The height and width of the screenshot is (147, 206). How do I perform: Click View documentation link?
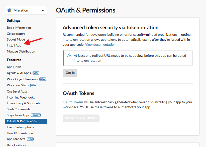click(x=100, y=45)
